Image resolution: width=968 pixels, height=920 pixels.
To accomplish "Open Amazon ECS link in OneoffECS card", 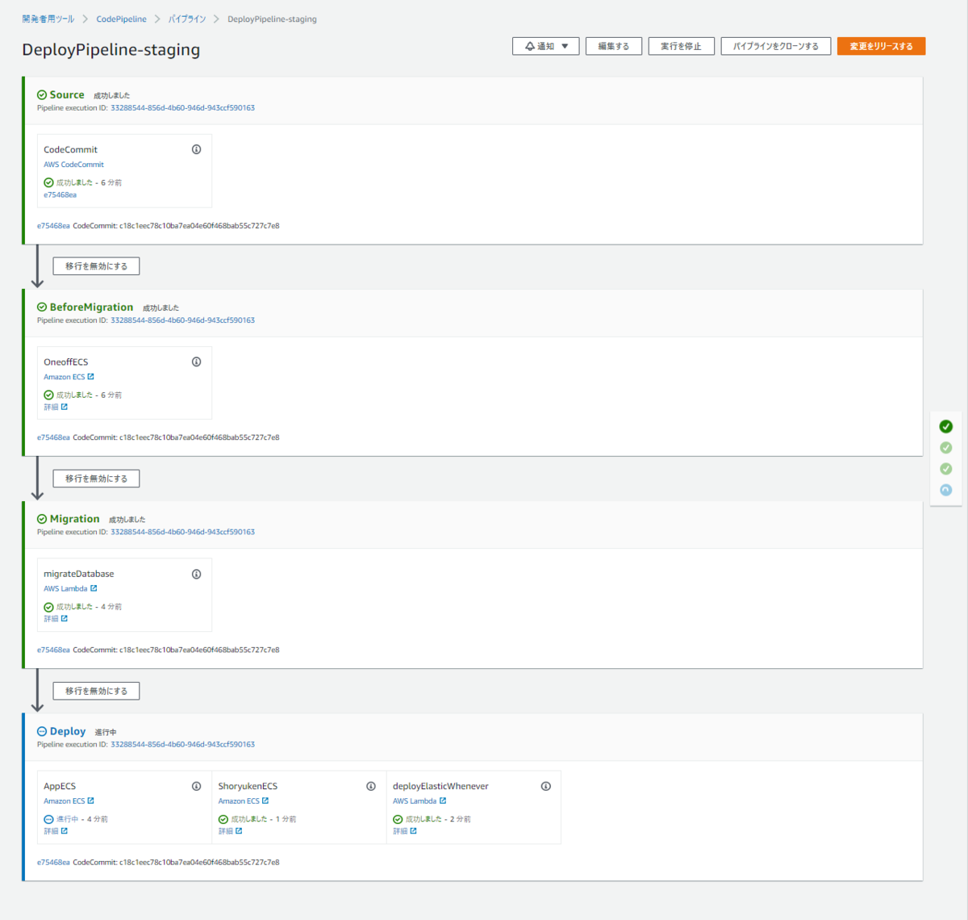I will click(64, 377).
